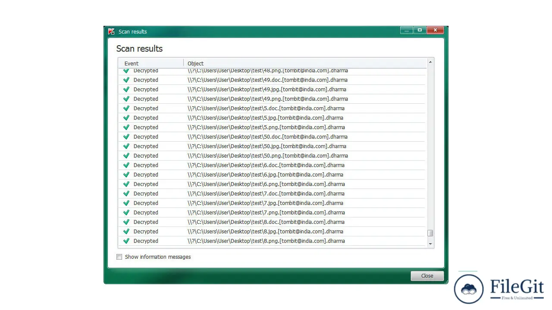Select the 7.png.[tombit@india.com].dharma path

(x=266, y=212)
